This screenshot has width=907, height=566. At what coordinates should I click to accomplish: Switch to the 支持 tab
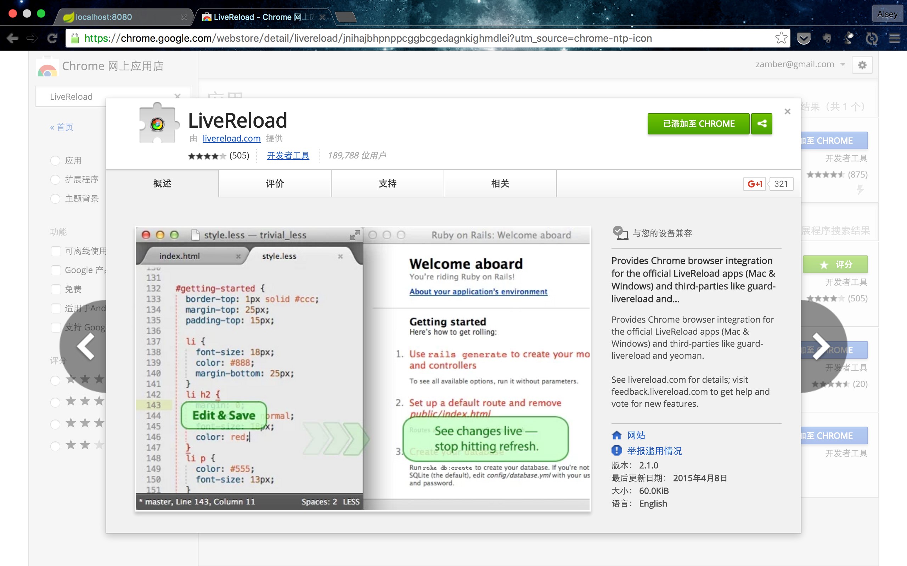point(388,184)
